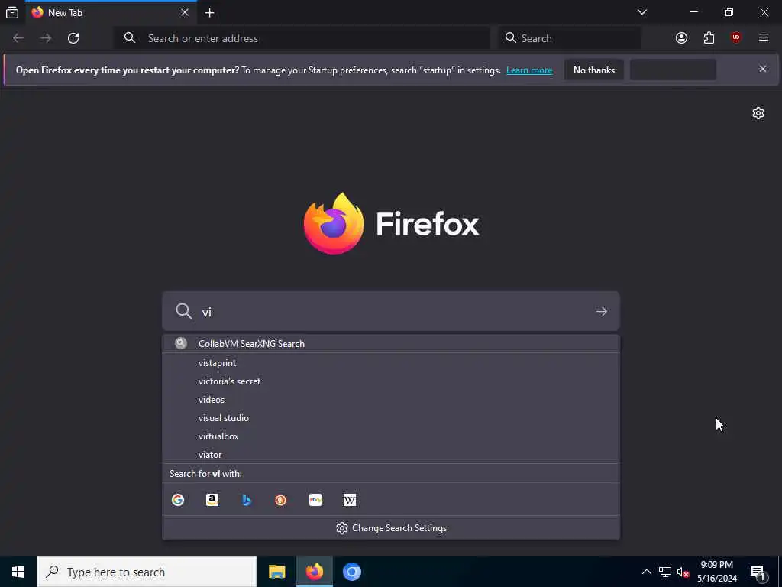Click the blank button beside No thanks
The height and width of the screenshot is (587, 782).
(673, 70)
